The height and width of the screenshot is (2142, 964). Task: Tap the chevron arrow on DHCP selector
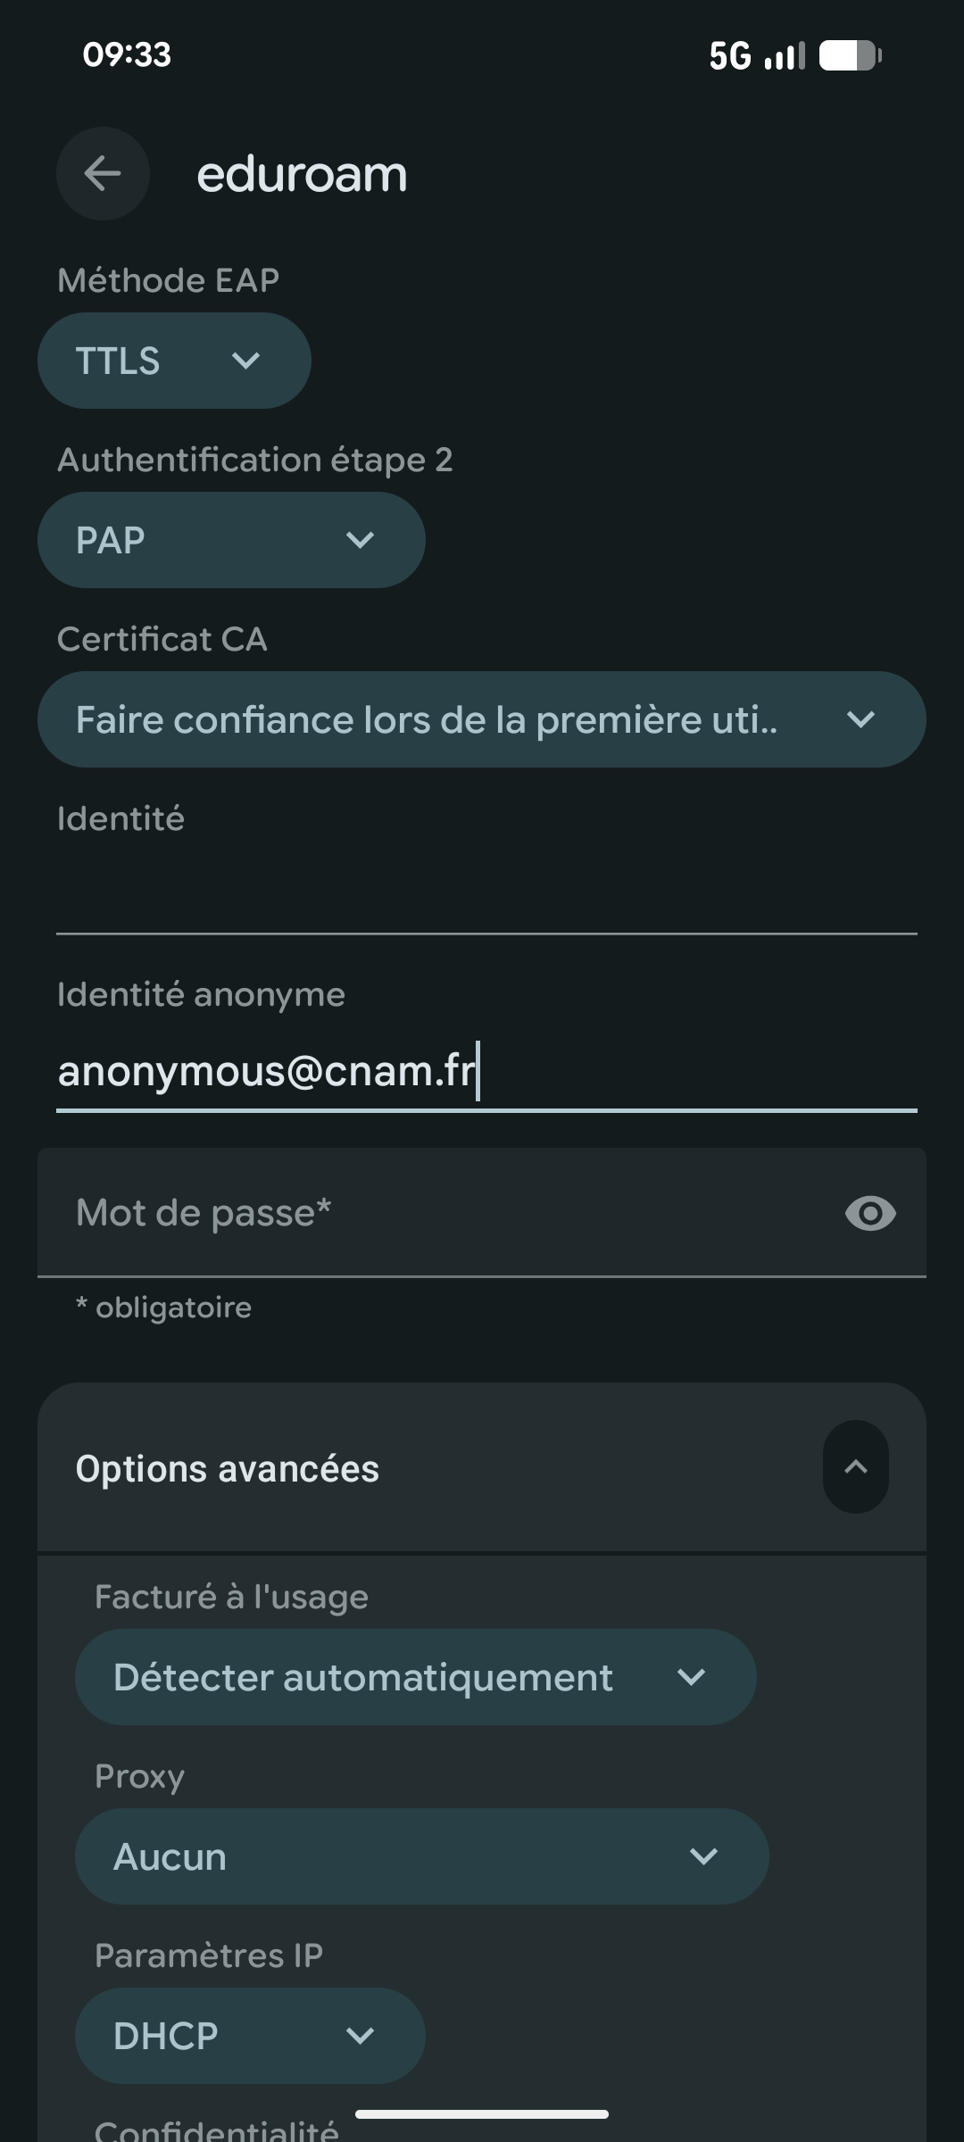360,2036
